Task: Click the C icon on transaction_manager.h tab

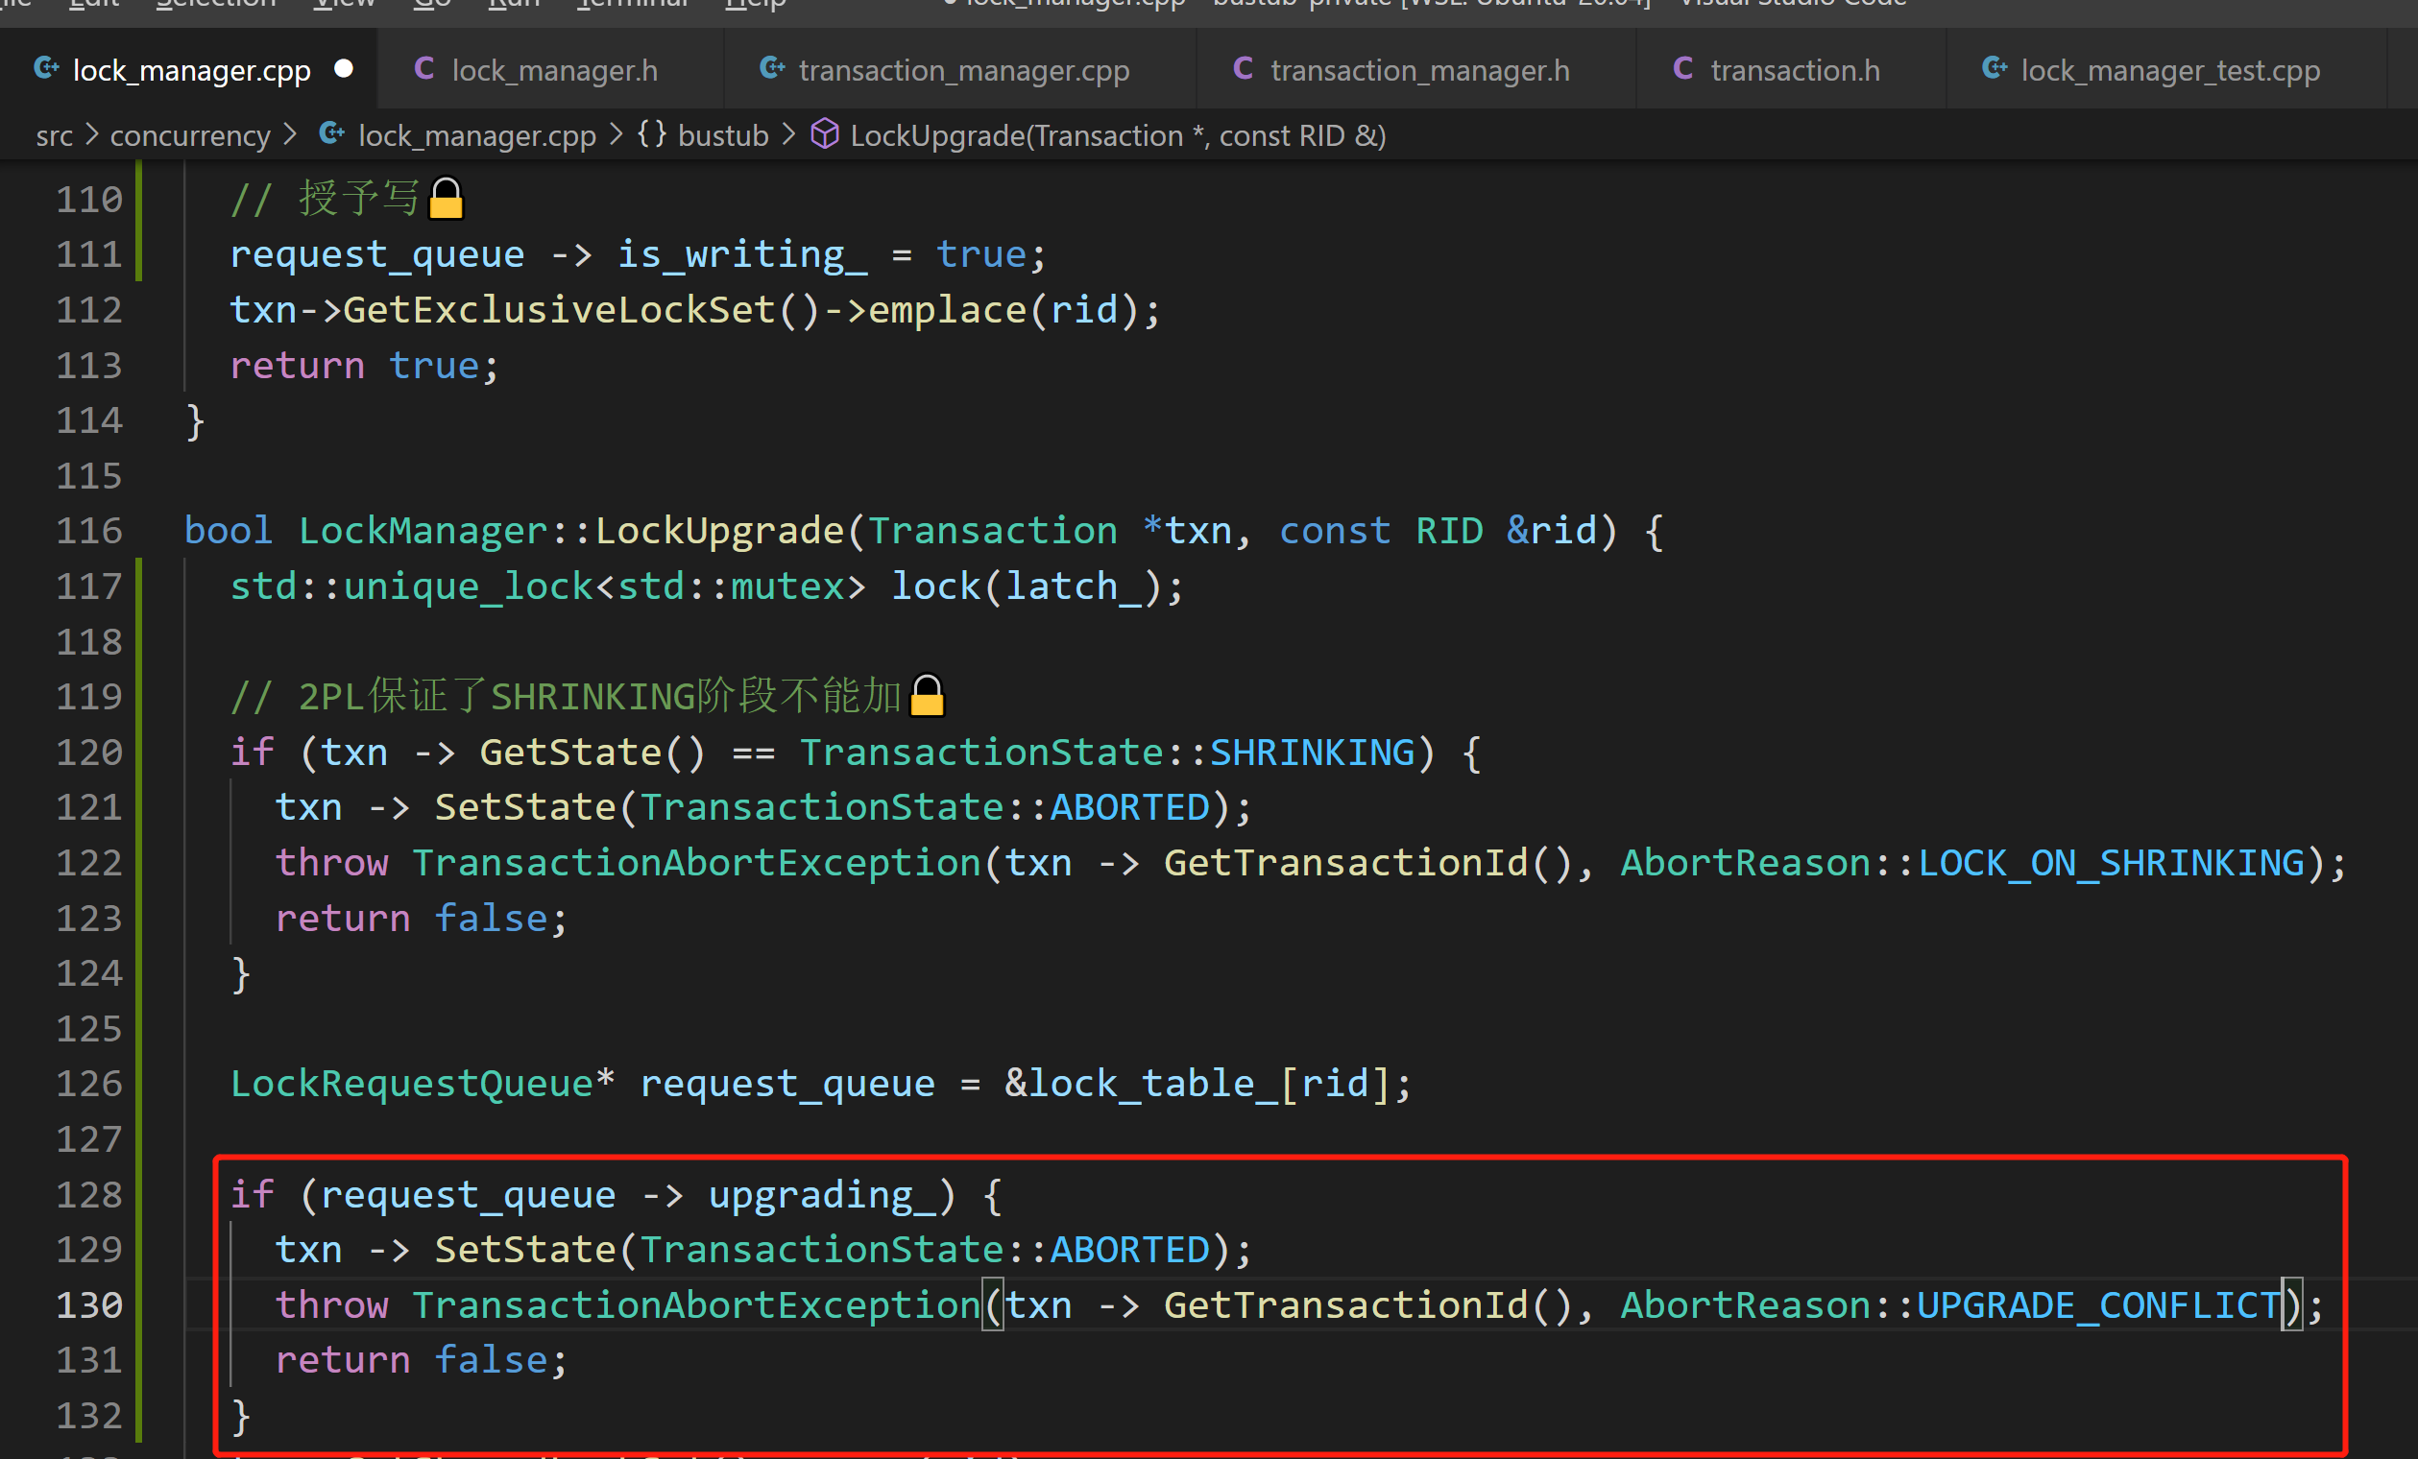Action: tap(1243, 69)
